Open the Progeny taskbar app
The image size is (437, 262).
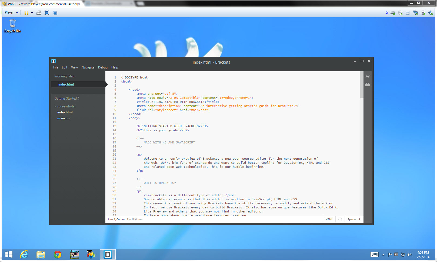click(74, 254)
